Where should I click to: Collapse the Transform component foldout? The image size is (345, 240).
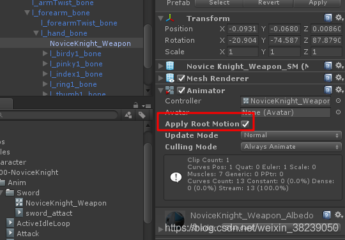click(x=161, y=19)
